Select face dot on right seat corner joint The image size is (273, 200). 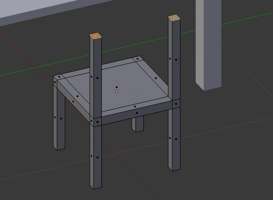[176, 104]
